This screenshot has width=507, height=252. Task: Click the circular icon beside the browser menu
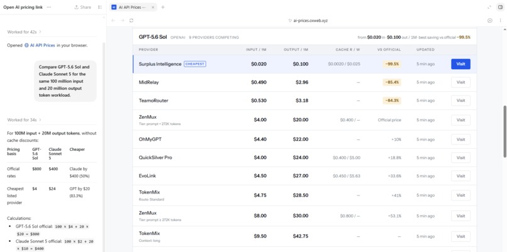click(x=490, y=20)
